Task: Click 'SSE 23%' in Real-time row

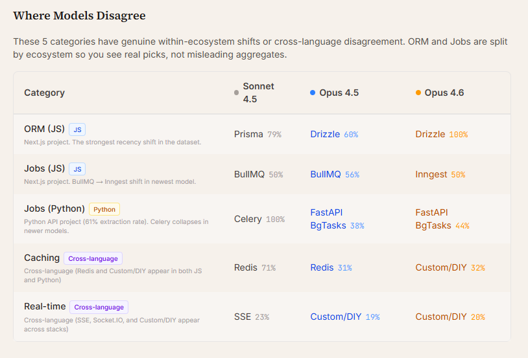Action: tap(252, 317)
